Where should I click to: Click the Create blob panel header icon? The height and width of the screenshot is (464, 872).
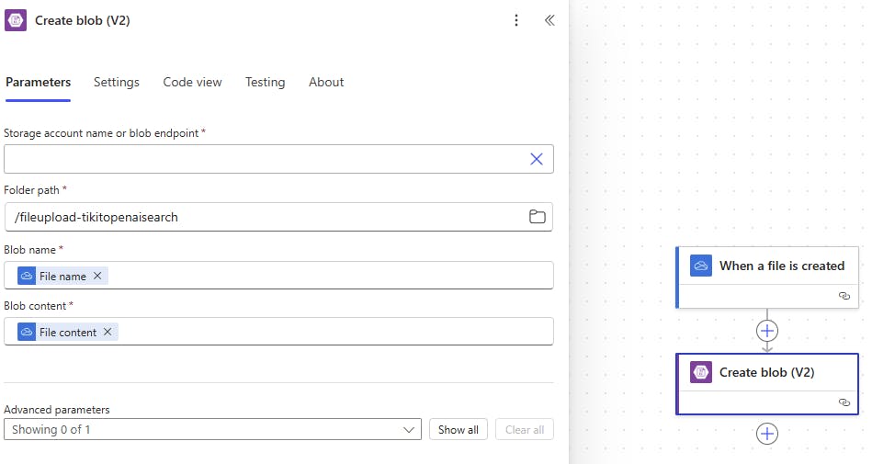pyautogui.click(x=16, y=20)
